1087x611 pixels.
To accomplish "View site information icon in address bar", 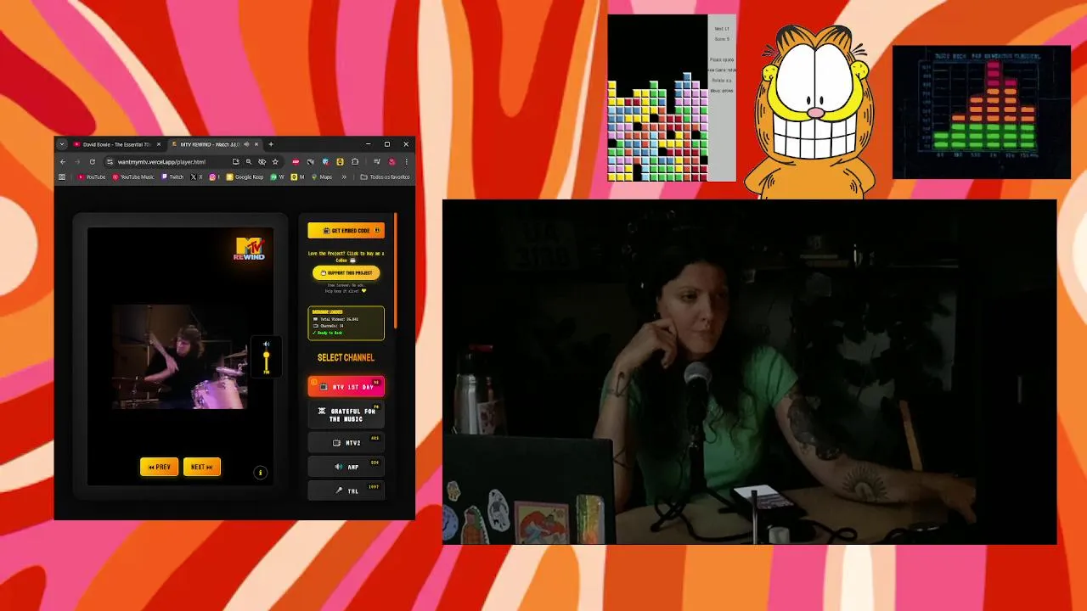I will (x=110, y=161).
